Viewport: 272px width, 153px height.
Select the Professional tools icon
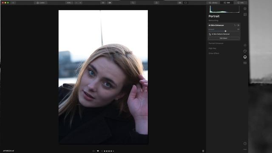245,63
